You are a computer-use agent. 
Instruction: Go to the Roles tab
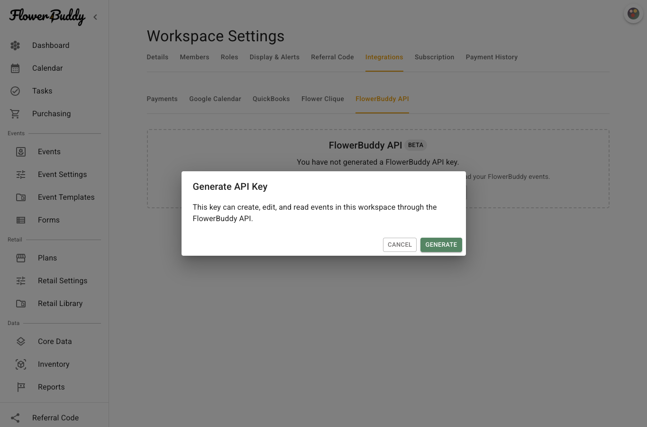[x=229, y=57]
